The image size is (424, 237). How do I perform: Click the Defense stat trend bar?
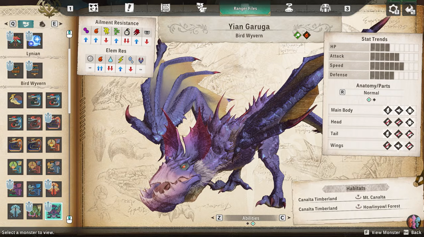coord(394,76)
